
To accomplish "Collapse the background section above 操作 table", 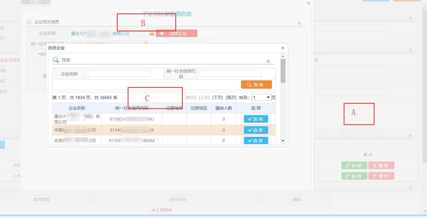I will pyautogui.click(x=410, y=135).
